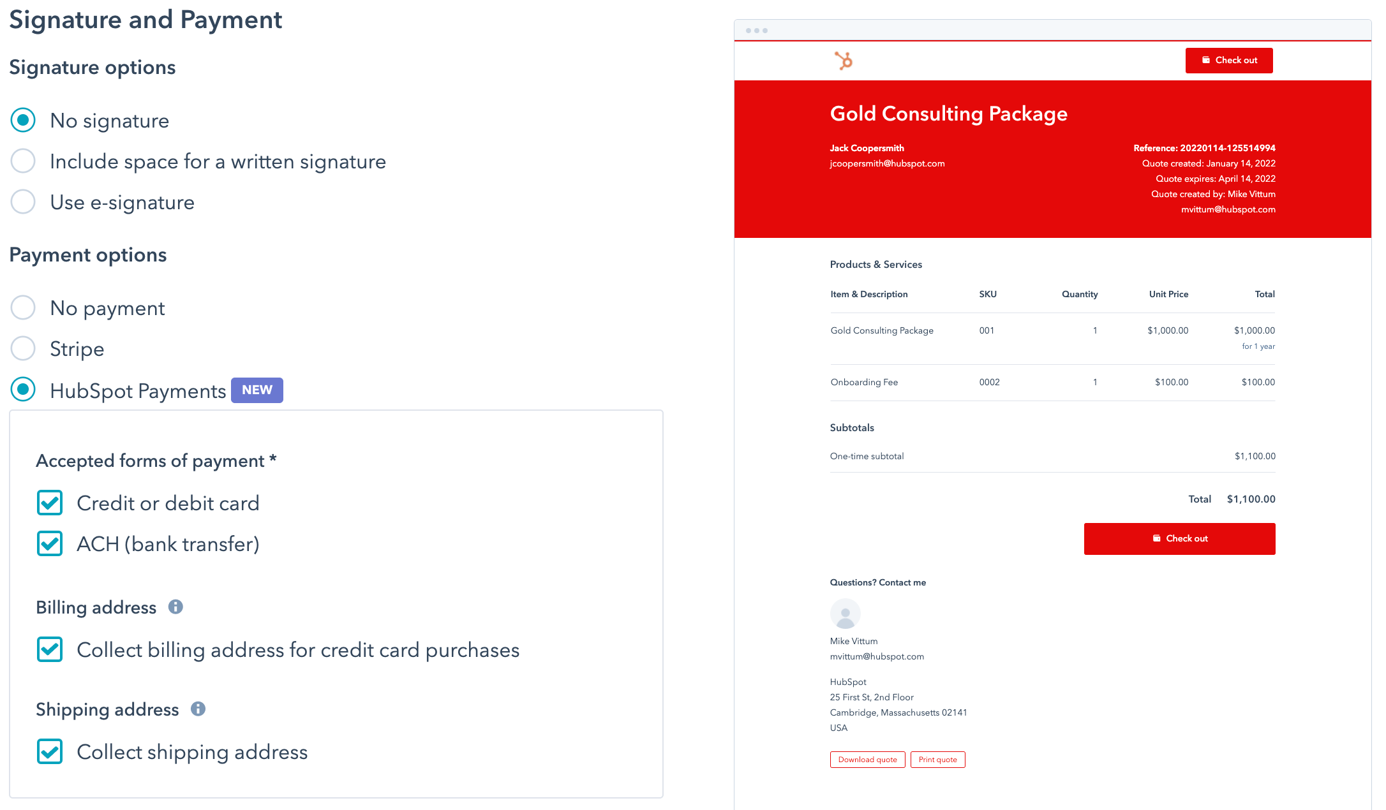Enable the ACH bank transfer checkbox
This screenshot has height=810, width=1386.
pos(50,544)
